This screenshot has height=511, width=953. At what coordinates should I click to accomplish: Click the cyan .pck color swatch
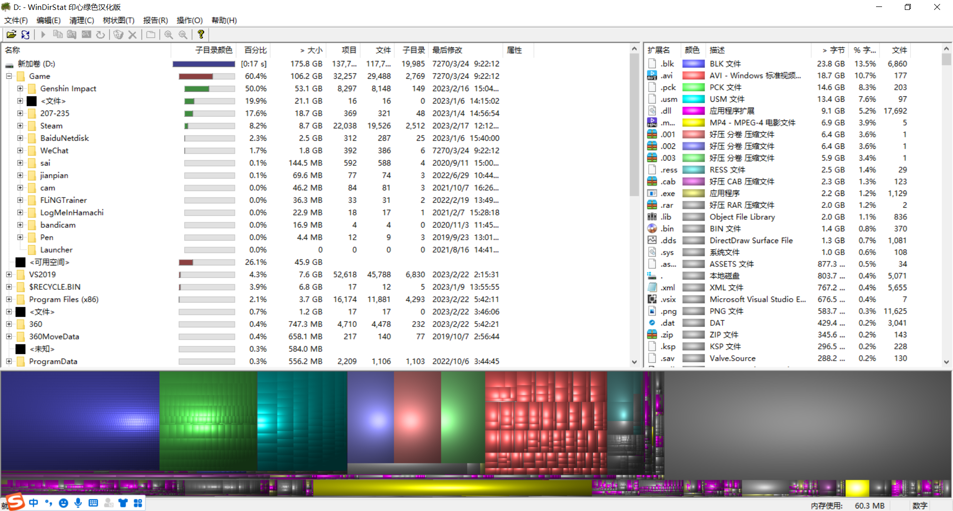[x=693, y=87]
